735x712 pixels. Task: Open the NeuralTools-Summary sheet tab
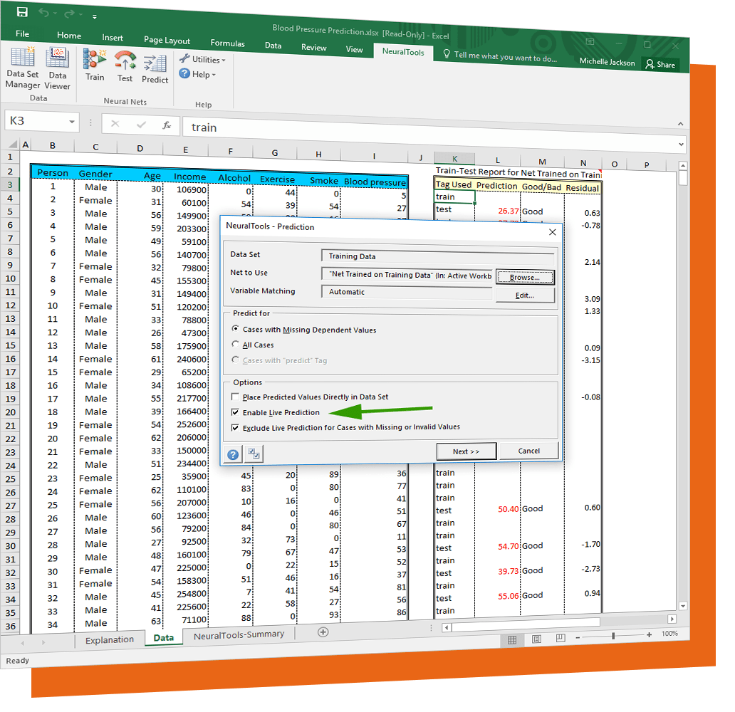[x=239, y=634]
